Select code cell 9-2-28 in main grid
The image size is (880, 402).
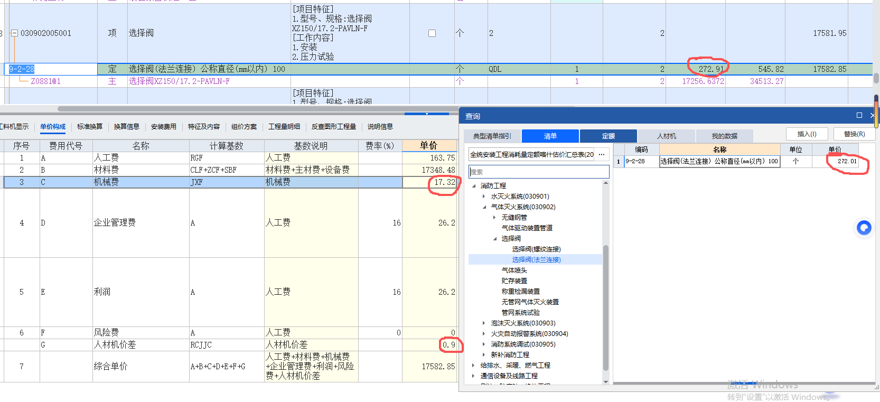pos(51,69)
